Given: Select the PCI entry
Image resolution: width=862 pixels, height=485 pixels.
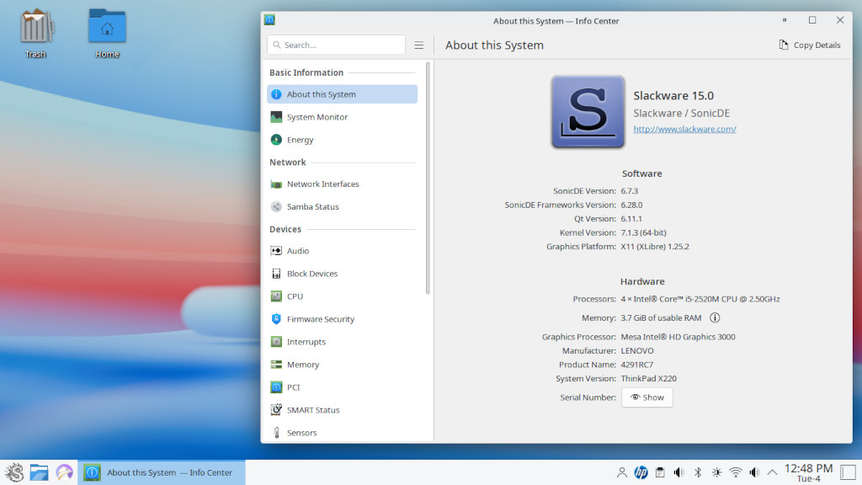Looking at the screenshot, I should point(342,387).
